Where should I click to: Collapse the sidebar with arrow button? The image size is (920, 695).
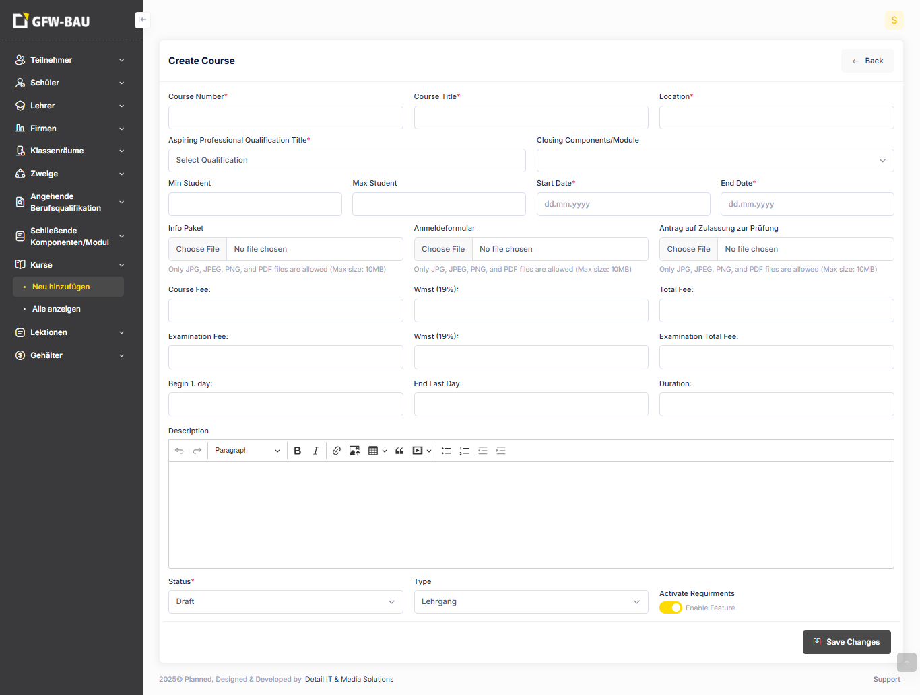pos(142,20)
